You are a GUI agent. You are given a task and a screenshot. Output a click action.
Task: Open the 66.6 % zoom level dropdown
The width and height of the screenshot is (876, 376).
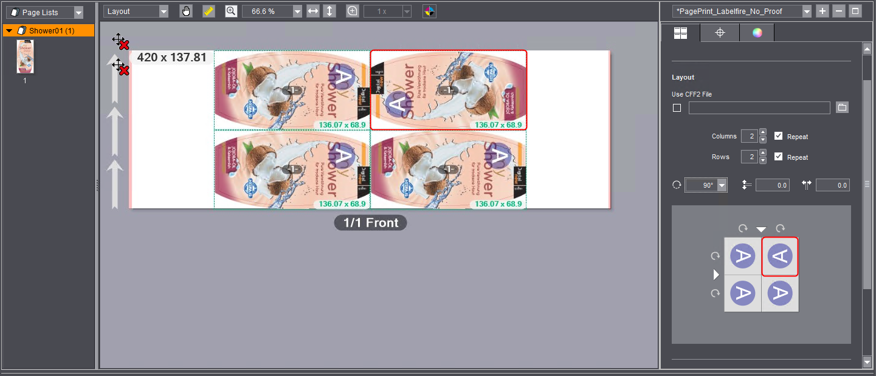pyautogui.click(x=297, y=11)
